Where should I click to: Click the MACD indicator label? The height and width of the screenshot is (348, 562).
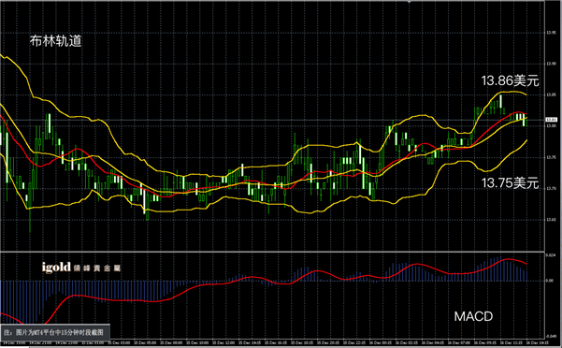pyautogui.click(x=473, y=316)
